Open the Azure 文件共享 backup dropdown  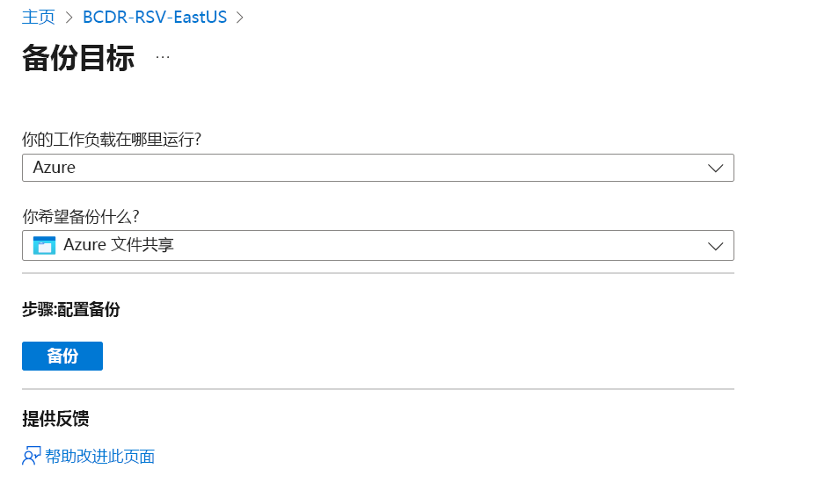coord(378,245)
